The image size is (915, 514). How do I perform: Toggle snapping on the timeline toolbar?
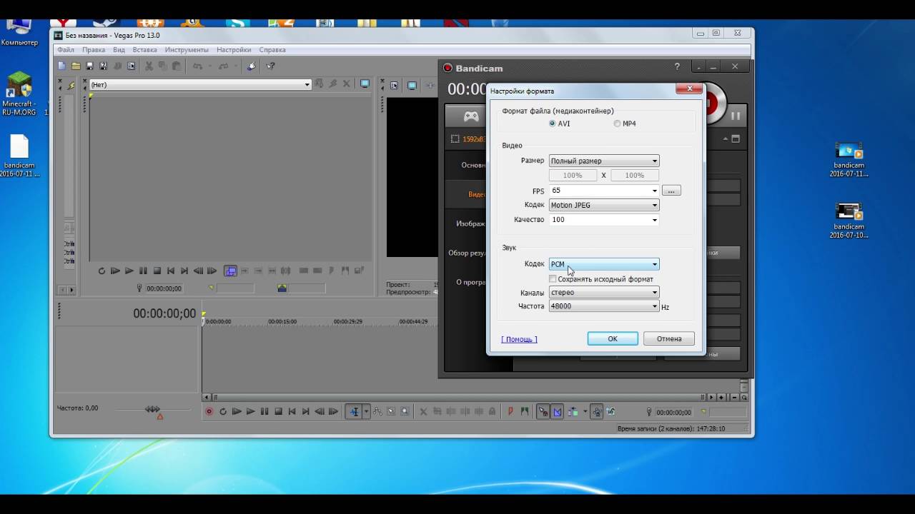543,411
